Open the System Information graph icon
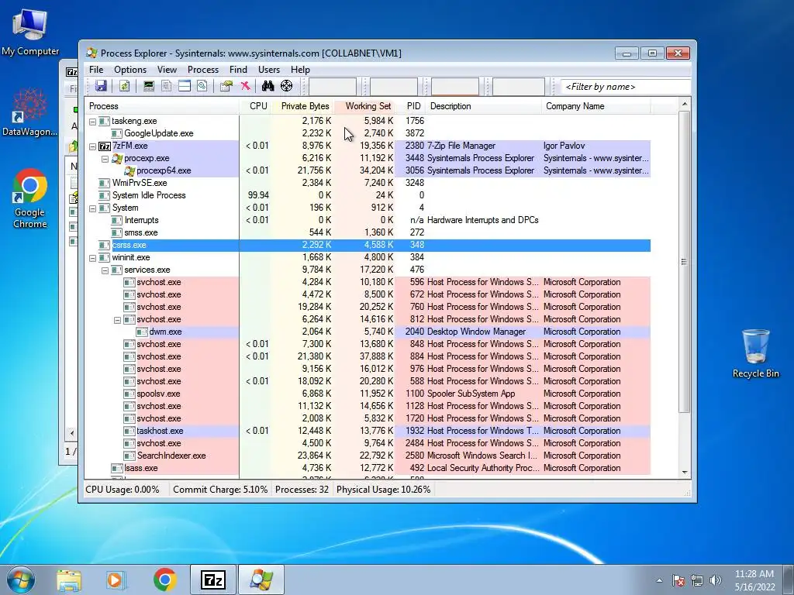This screenshot has height=595, width=794. click(x=148, y=86)
